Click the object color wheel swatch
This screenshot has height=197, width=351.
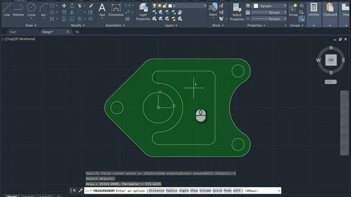point(248,6)
